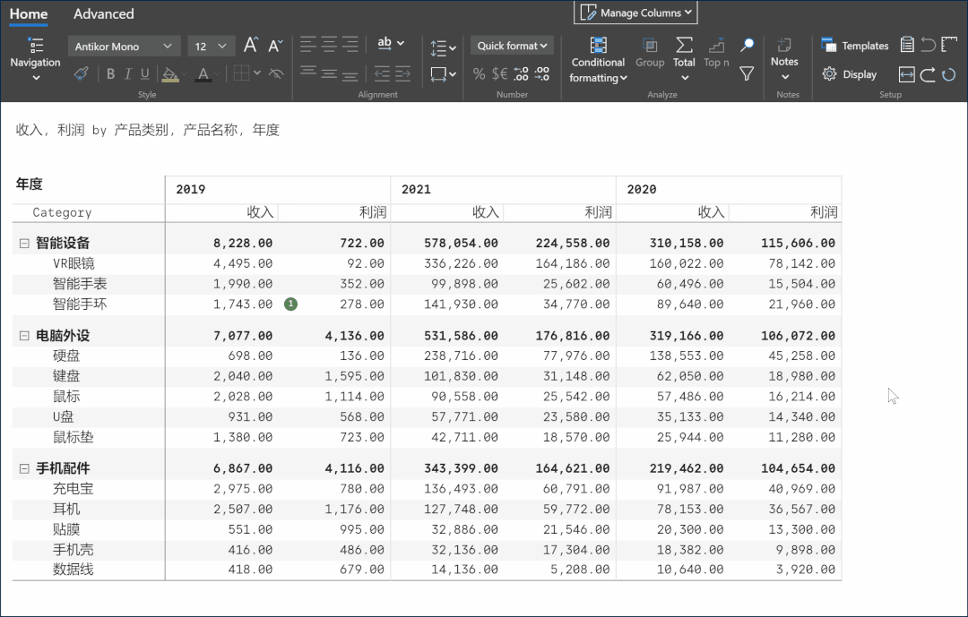Open the Navigation menu

35,60
